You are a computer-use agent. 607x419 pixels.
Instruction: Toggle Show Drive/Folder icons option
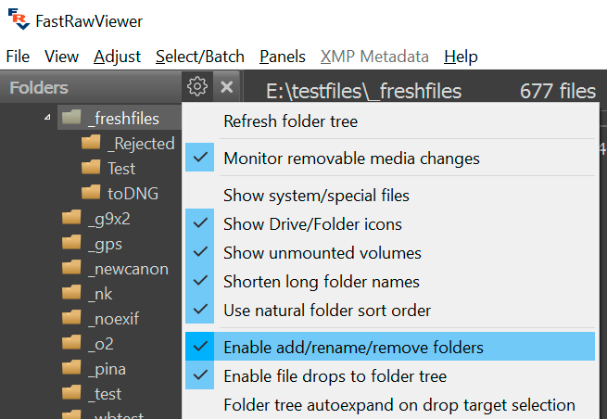(x=312, y=224)
